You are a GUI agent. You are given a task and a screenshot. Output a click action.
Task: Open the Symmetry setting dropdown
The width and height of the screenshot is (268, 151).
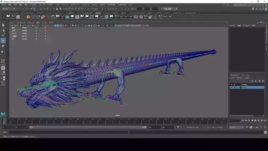click(112, 9)
